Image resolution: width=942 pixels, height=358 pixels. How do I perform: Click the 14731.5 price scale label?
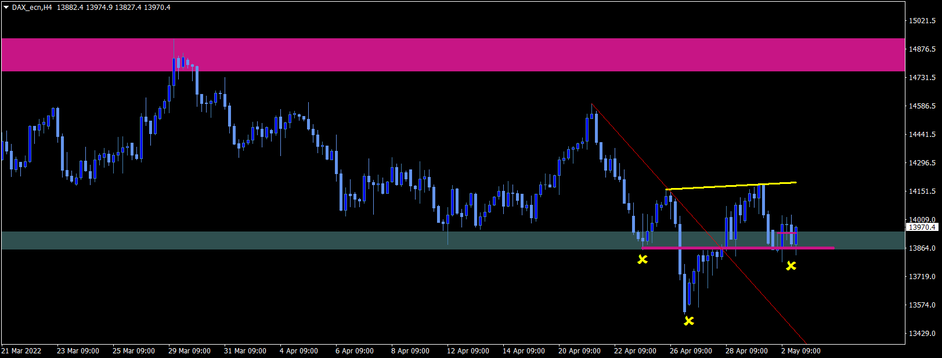(922, 78)
